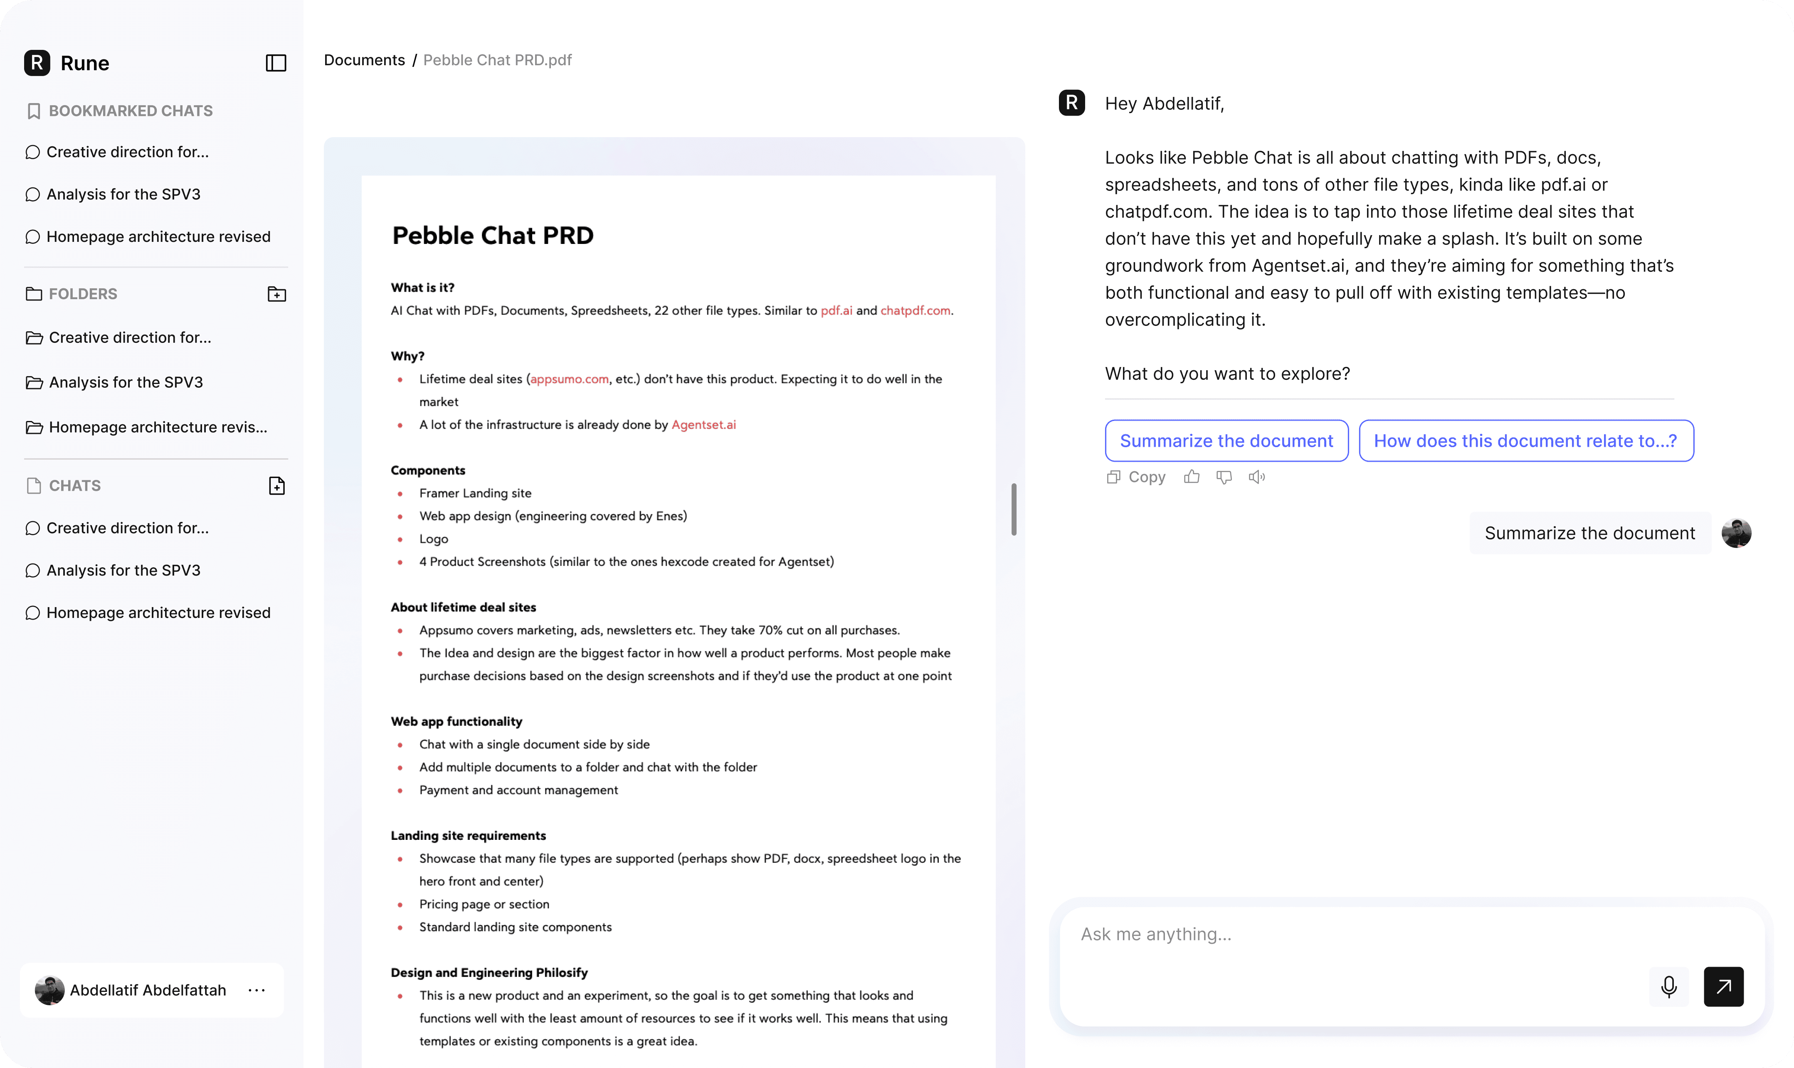Send message using the arrow button
The width and height of the screenshot is (1794, 1068).
pyautogui.click(x=1723, y=987)
